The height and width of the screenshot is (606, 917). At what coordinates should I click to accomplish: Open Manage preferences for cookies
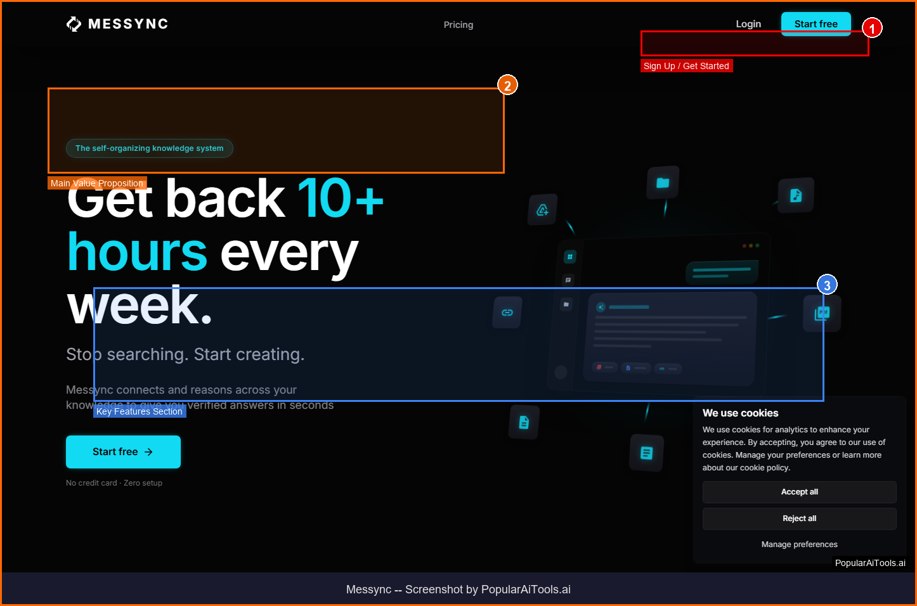point(799,545)
